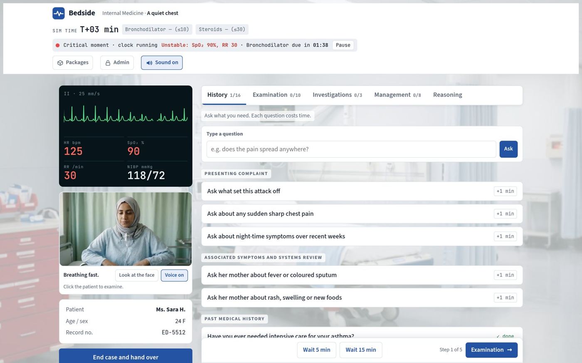Click Look at the face button
582x363 pixels.
pos(137,275)
